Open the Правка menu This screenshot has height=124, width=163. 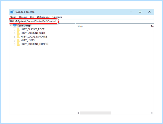[x=23, y=17]
